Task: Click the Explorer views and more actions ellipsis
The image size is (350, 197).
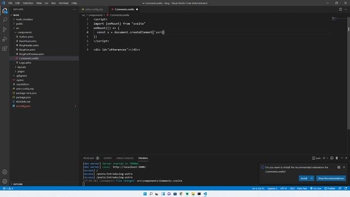Action: pos(74,9)
